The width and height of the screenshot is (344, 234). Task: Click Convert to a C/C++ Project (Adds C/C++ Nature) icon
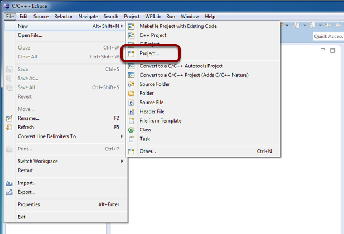point(131,75)
